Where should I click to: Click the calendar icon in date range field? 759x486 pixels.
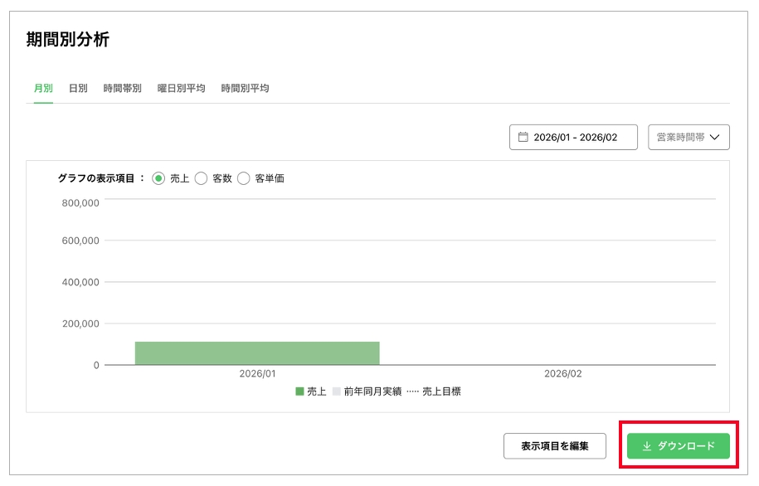(523, 138)
